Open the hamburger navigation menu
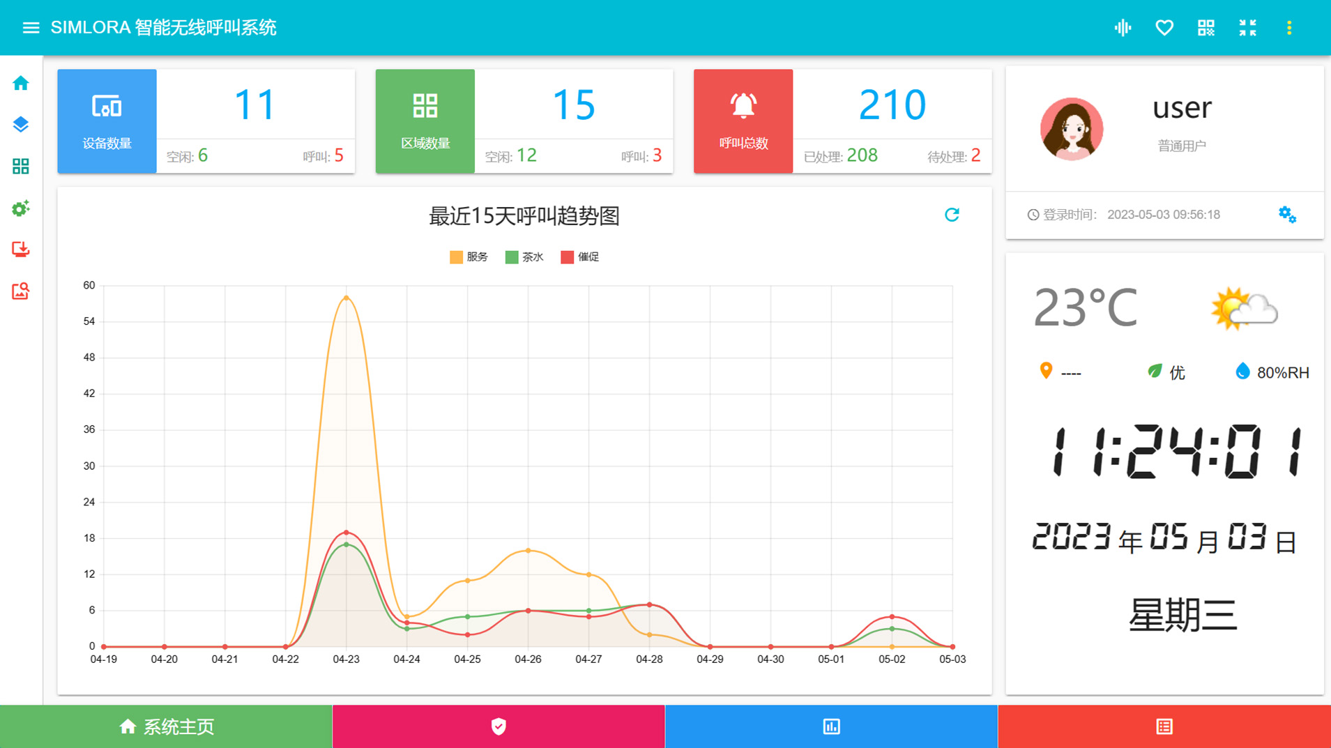 coord(31,28)
